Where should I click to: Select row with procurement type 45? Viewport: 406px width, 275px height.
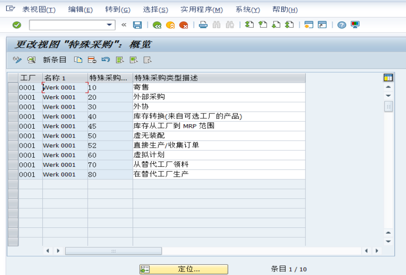pyautogui.click(x=13, y=126)
